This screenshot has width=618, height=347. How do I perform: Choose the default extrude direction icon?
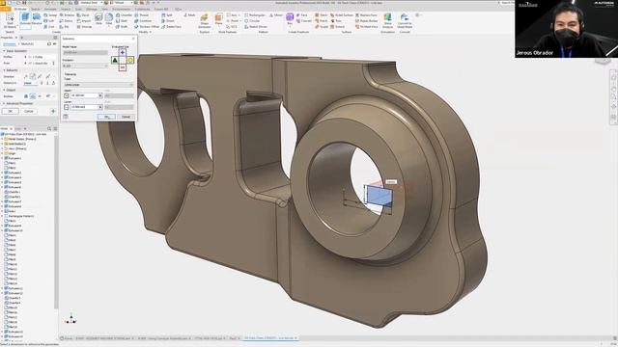pos(26,76)
